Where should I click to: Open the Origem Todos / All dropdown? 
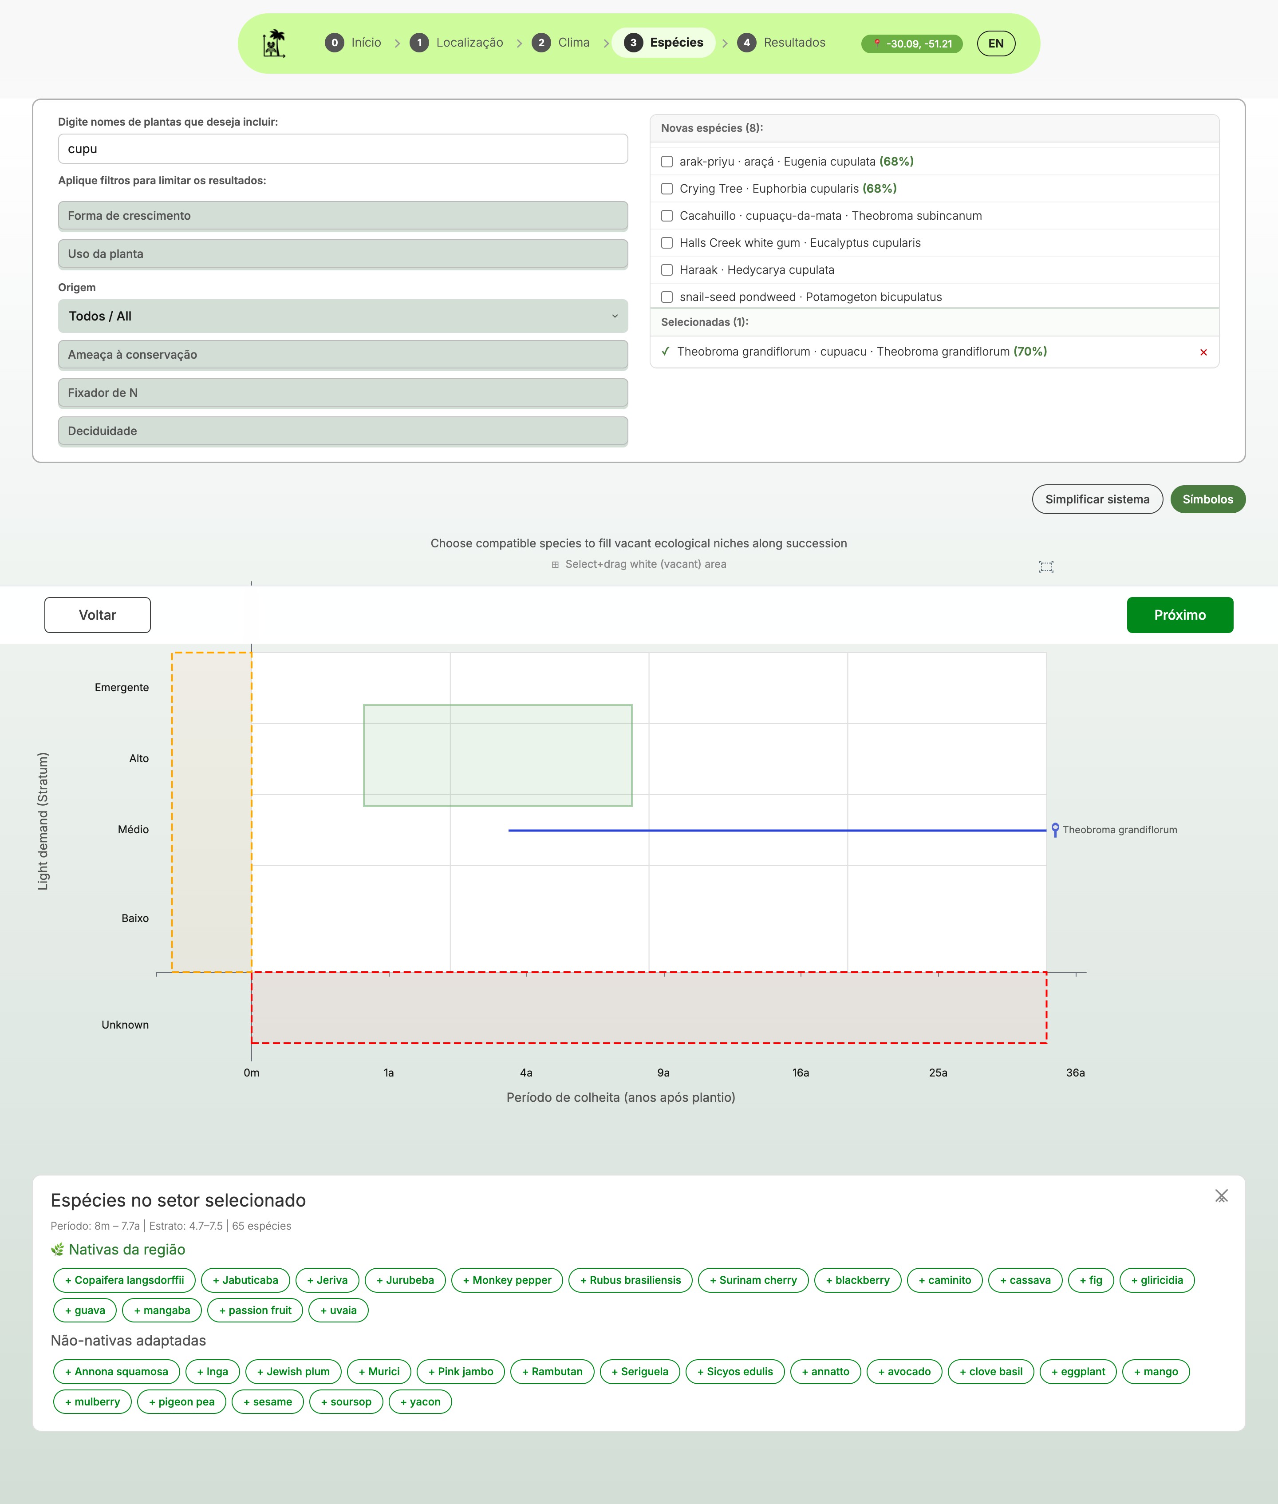[343, 316]
